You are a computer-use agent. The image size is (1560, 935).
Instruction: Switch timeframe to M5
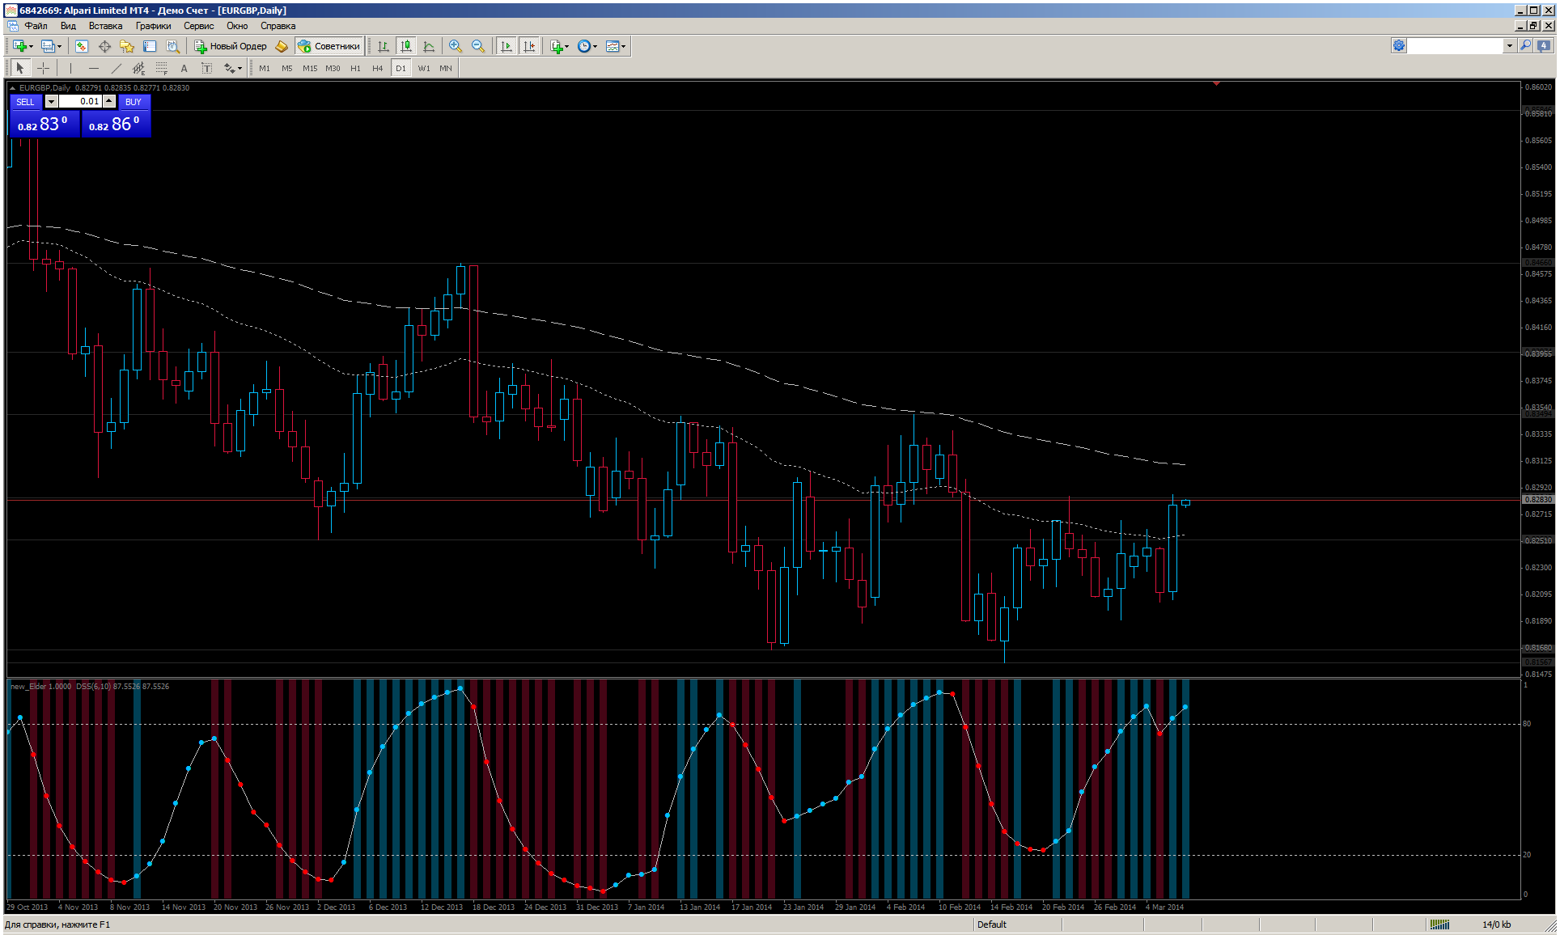286,68
